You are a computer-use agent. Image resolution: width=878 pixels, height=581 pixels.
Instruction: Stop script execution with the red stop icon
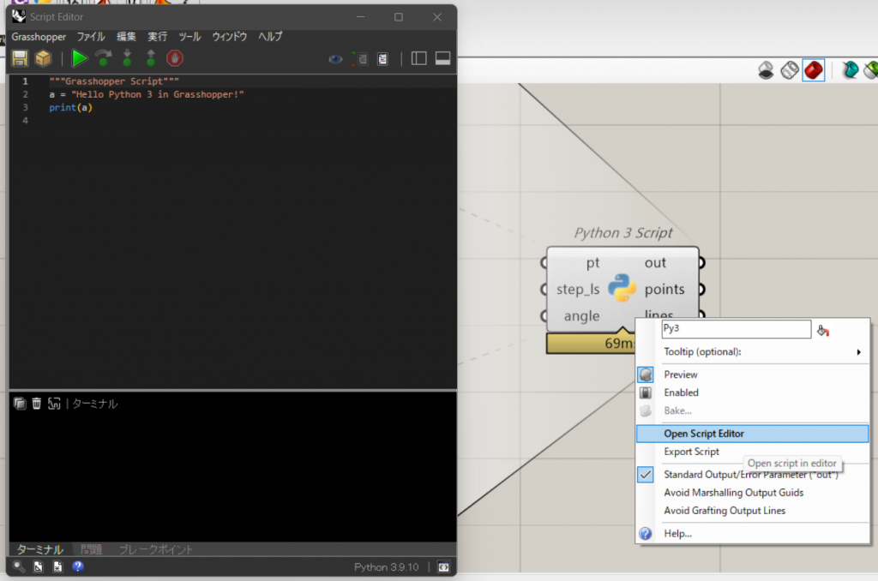pos(177,58)
